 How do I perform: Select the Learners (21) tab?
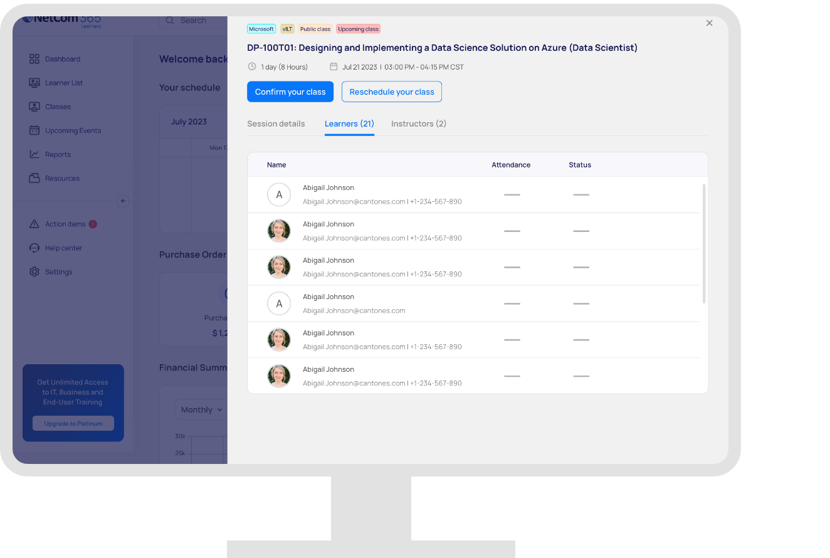click(x=349, y=124)
